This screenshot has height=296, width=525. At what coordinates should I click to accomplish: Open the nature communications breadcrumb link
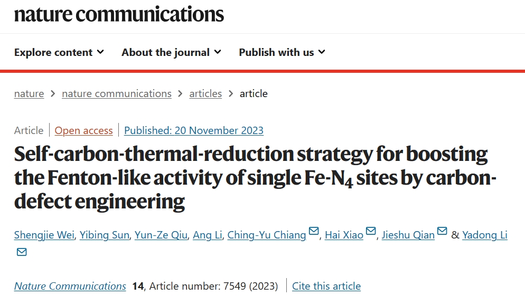117,93
